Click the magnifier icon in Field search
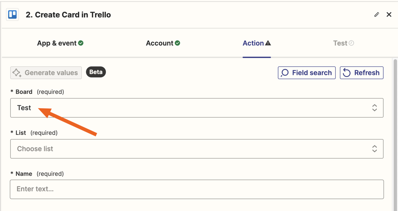The height and width of the screenshot is (211, 398). click(285, 73)
